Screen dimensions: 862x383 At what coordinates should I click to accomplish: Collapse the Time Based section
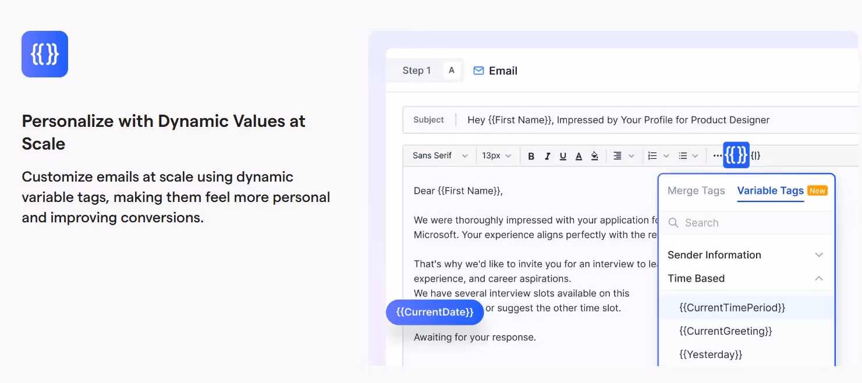tap(819, 278)
